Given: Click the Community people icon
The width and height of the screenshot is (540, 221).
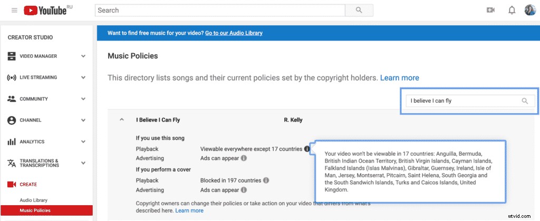Looking at the screenshot, I should coord(12,99).
